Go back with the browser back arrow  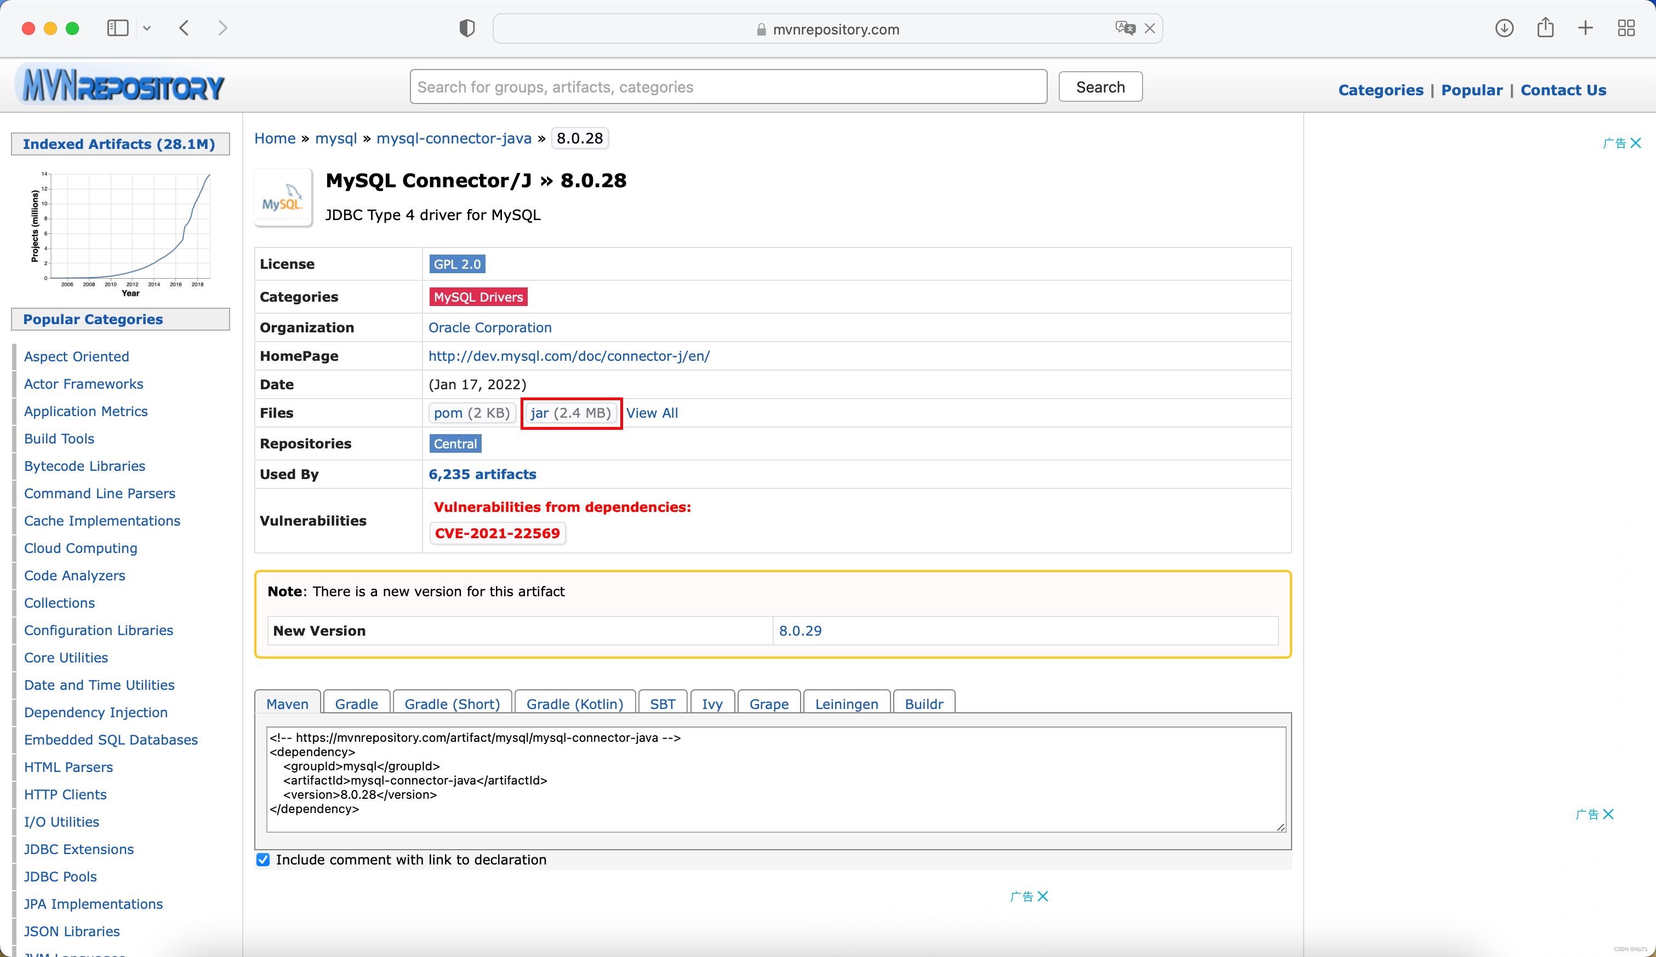coord(184,28)
